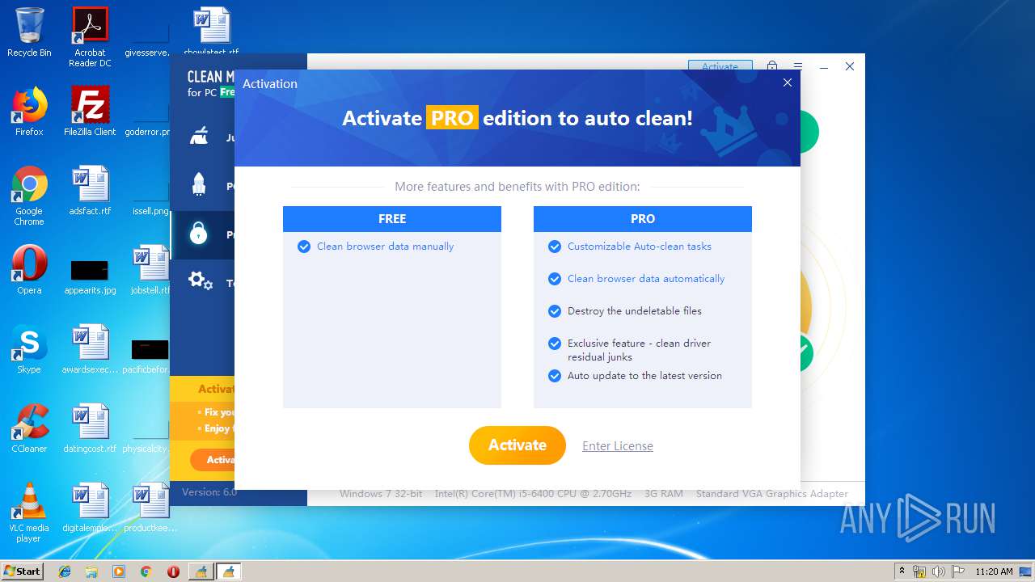Select the FREE column header
Image resolution: width=1035 pixels, height=582 pixels.
392,219
